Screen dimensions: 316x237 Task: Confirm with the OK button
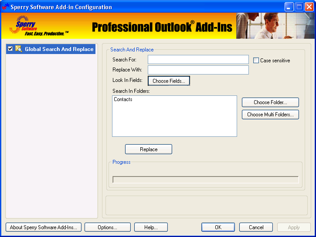[x=218, y=227]
